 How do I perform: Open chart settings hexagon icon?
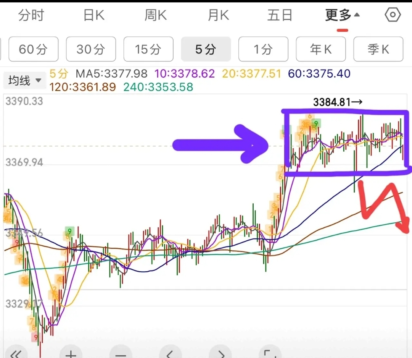pyautogui.click(x=393, y=15)
